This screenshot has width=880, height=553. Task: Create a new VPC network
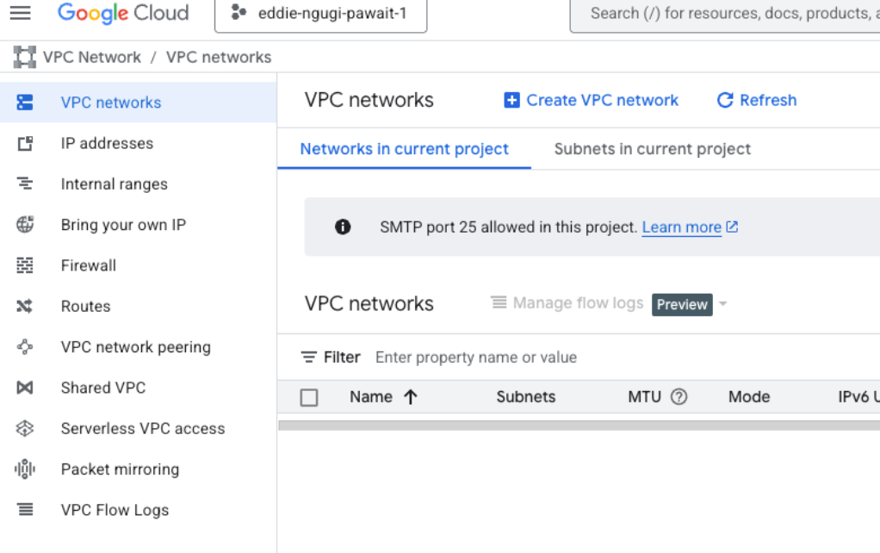point(591,100)
